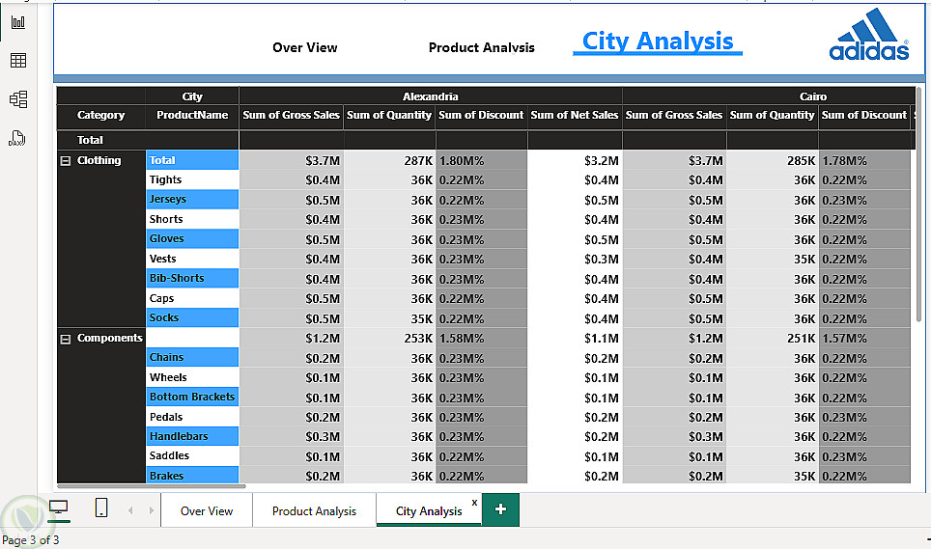Close the City Analysis page tab
This screenshot has width=931, height=549.
pyautogui.click(x=474, y=502)
